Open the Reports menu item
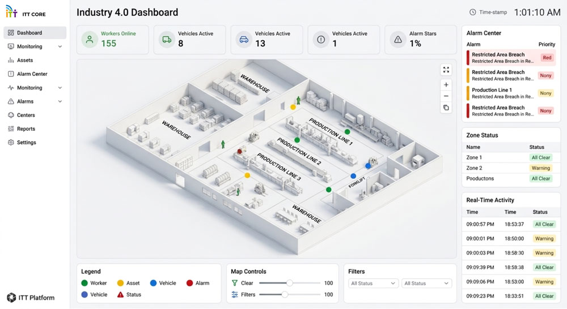The image size is (567, 309). coord(35,129)
